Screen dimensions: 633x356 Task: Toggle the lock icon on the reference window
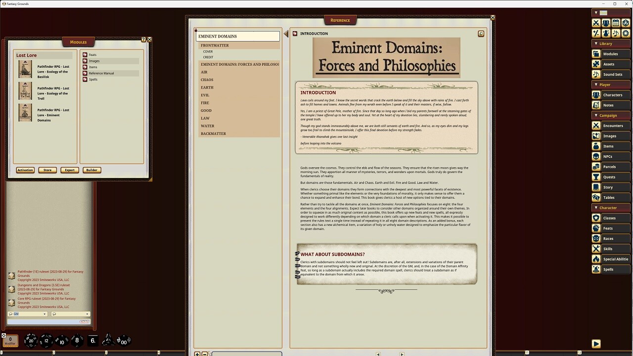[x=480, y=33]
